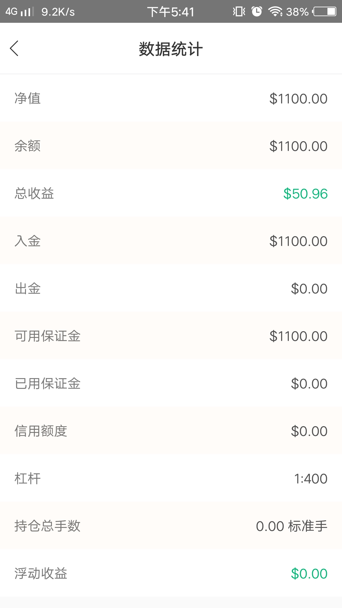This screenshot has width=342, height=608.
Task: Tap the Wi-Fi status icon
Action: pyautogui.click(x=275, y=12)
